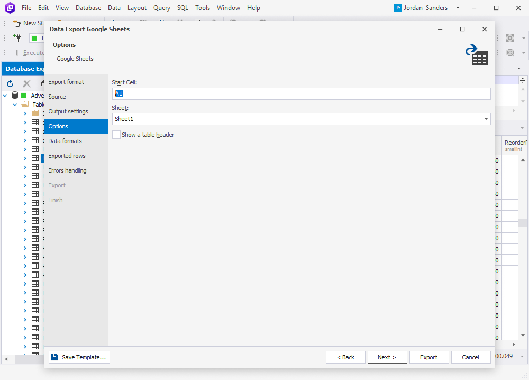
Task: Go to Data formats wizard page
Action: [x=76, y=141]
